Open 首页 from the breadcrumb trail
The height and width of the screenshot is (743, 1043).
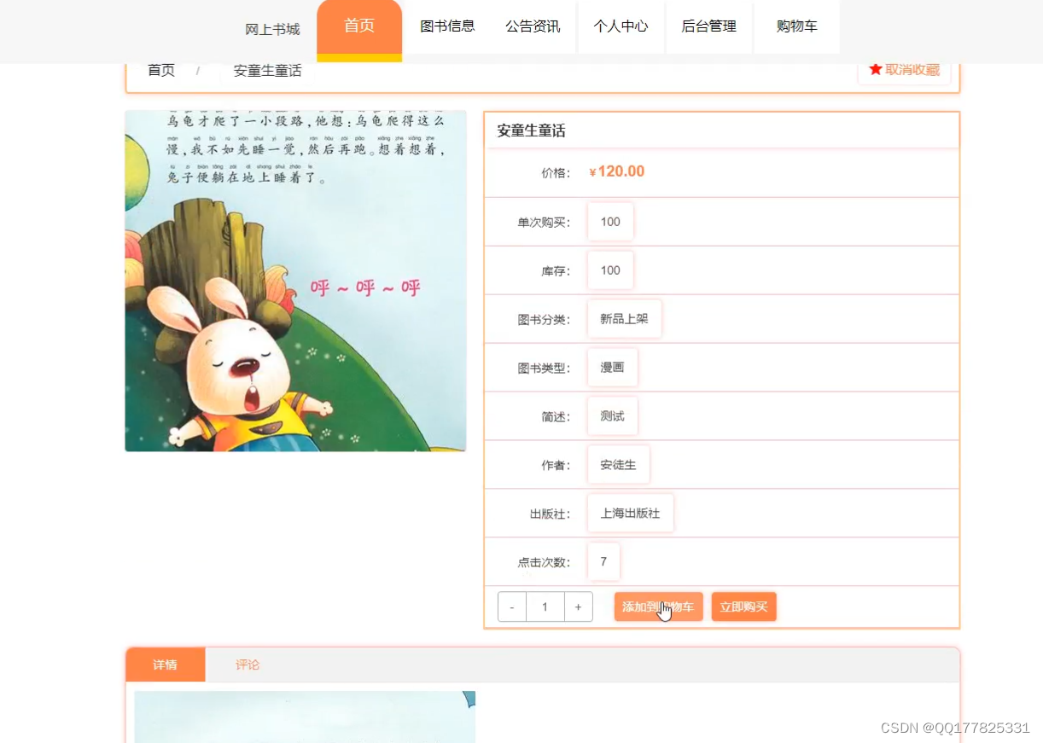(x=160, y=71)
